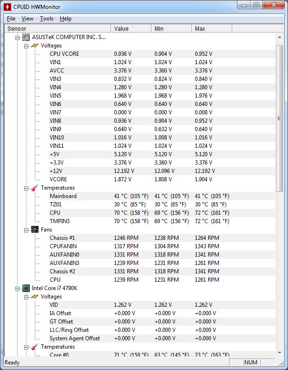Select the Chassis #1 fan row

162,238
